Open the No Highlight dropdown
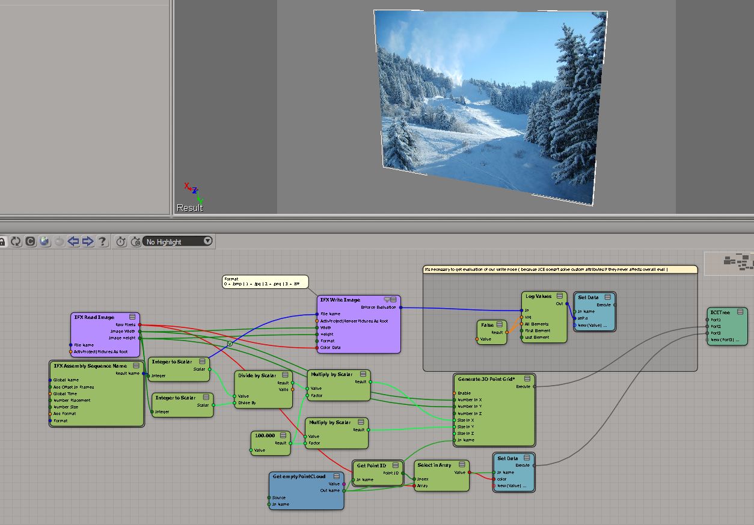Screen dimensions: 754x525 178,241
